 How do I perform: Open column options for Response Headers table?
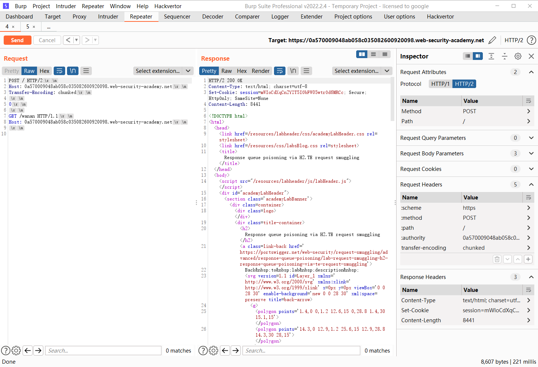click(x=528, y=290)
